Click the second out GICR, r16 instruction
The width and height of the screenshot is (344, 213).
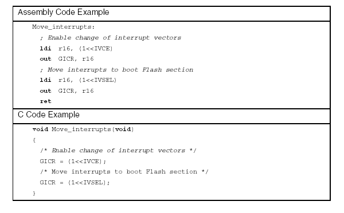coord(67,91)
